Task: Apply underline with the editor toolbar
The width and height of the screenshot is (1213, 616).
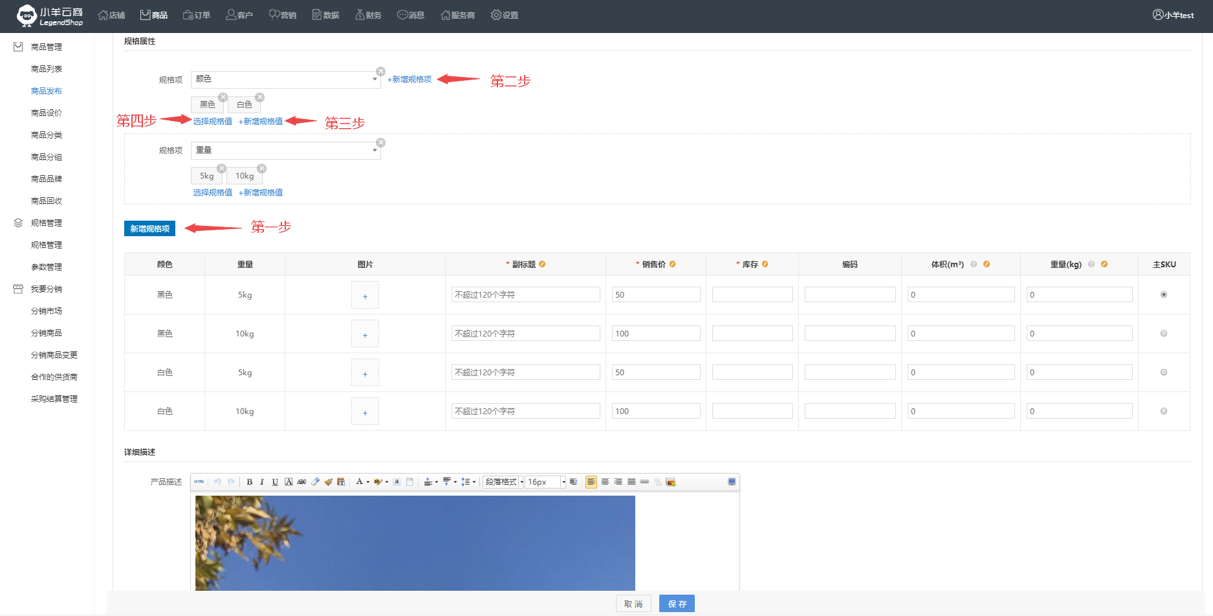Action: [x=275, y=482]
